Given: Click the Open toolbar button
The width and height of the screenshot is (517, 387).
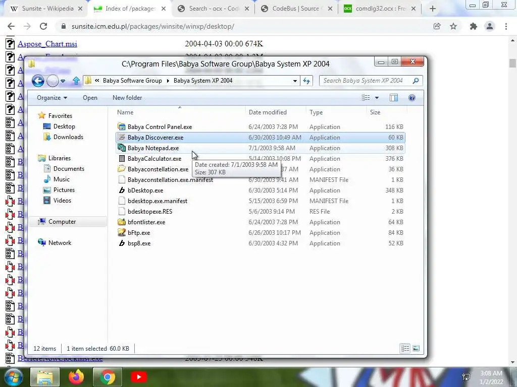Looking at the screenshot, I should [90, 98].
